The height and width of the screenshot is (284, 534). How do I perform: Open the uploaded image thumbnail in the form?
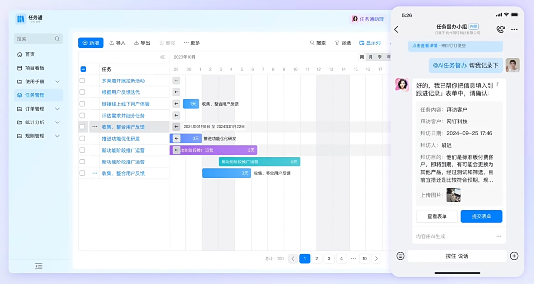click(x=453, y=195)
